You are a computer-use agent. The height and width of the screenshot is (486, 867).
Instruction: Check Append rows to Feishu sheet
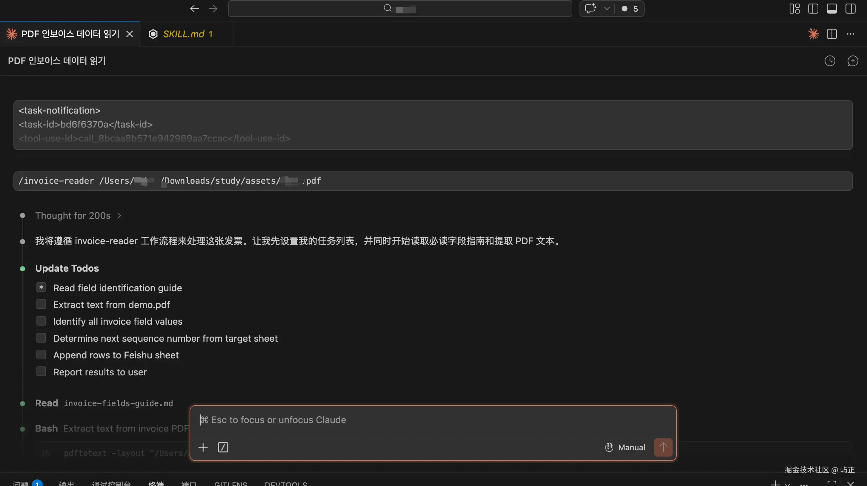(x=41, y=355)
